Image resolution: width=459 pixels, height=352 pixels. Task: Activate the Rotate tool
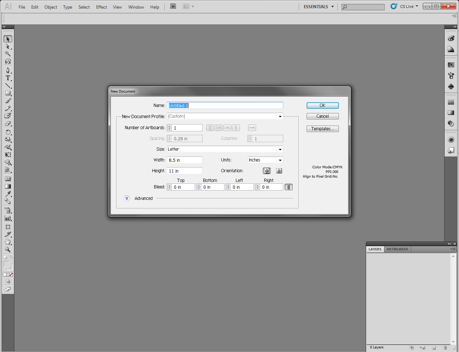(x=8, y=132)
